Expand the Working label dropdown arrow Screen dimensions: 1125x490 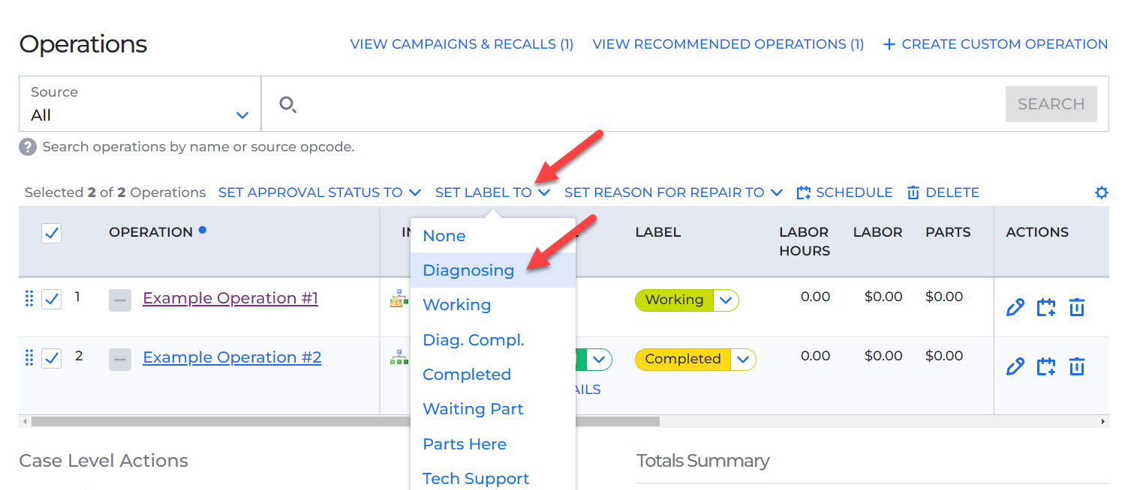tap(726, 300)
